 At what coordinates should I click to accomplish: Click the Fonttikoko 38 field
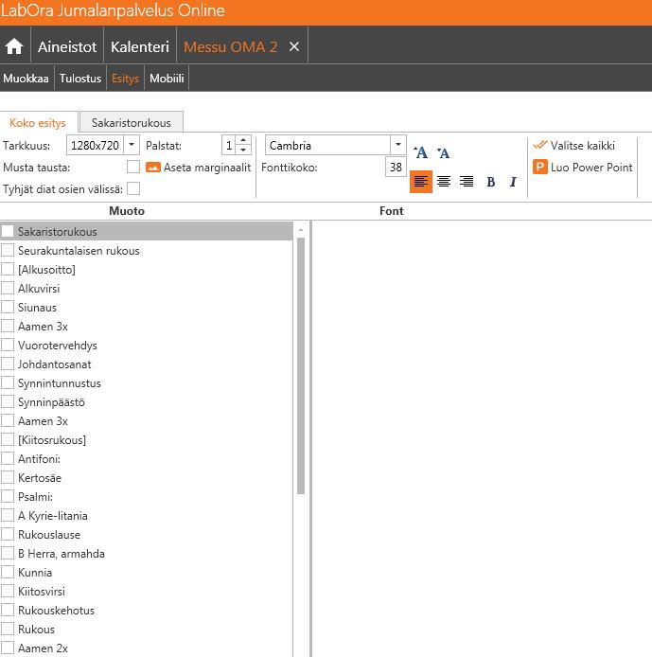tap(396, 168)
